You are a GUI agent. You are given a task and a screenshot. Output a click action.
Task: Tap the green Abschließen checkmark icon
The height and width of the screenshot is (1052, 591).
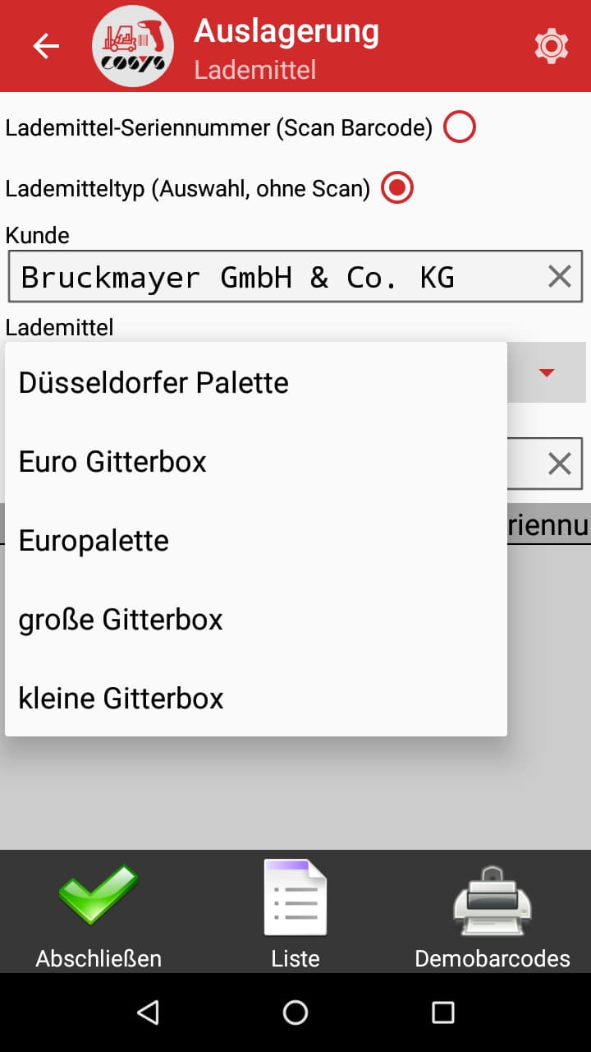click(98, 896)
